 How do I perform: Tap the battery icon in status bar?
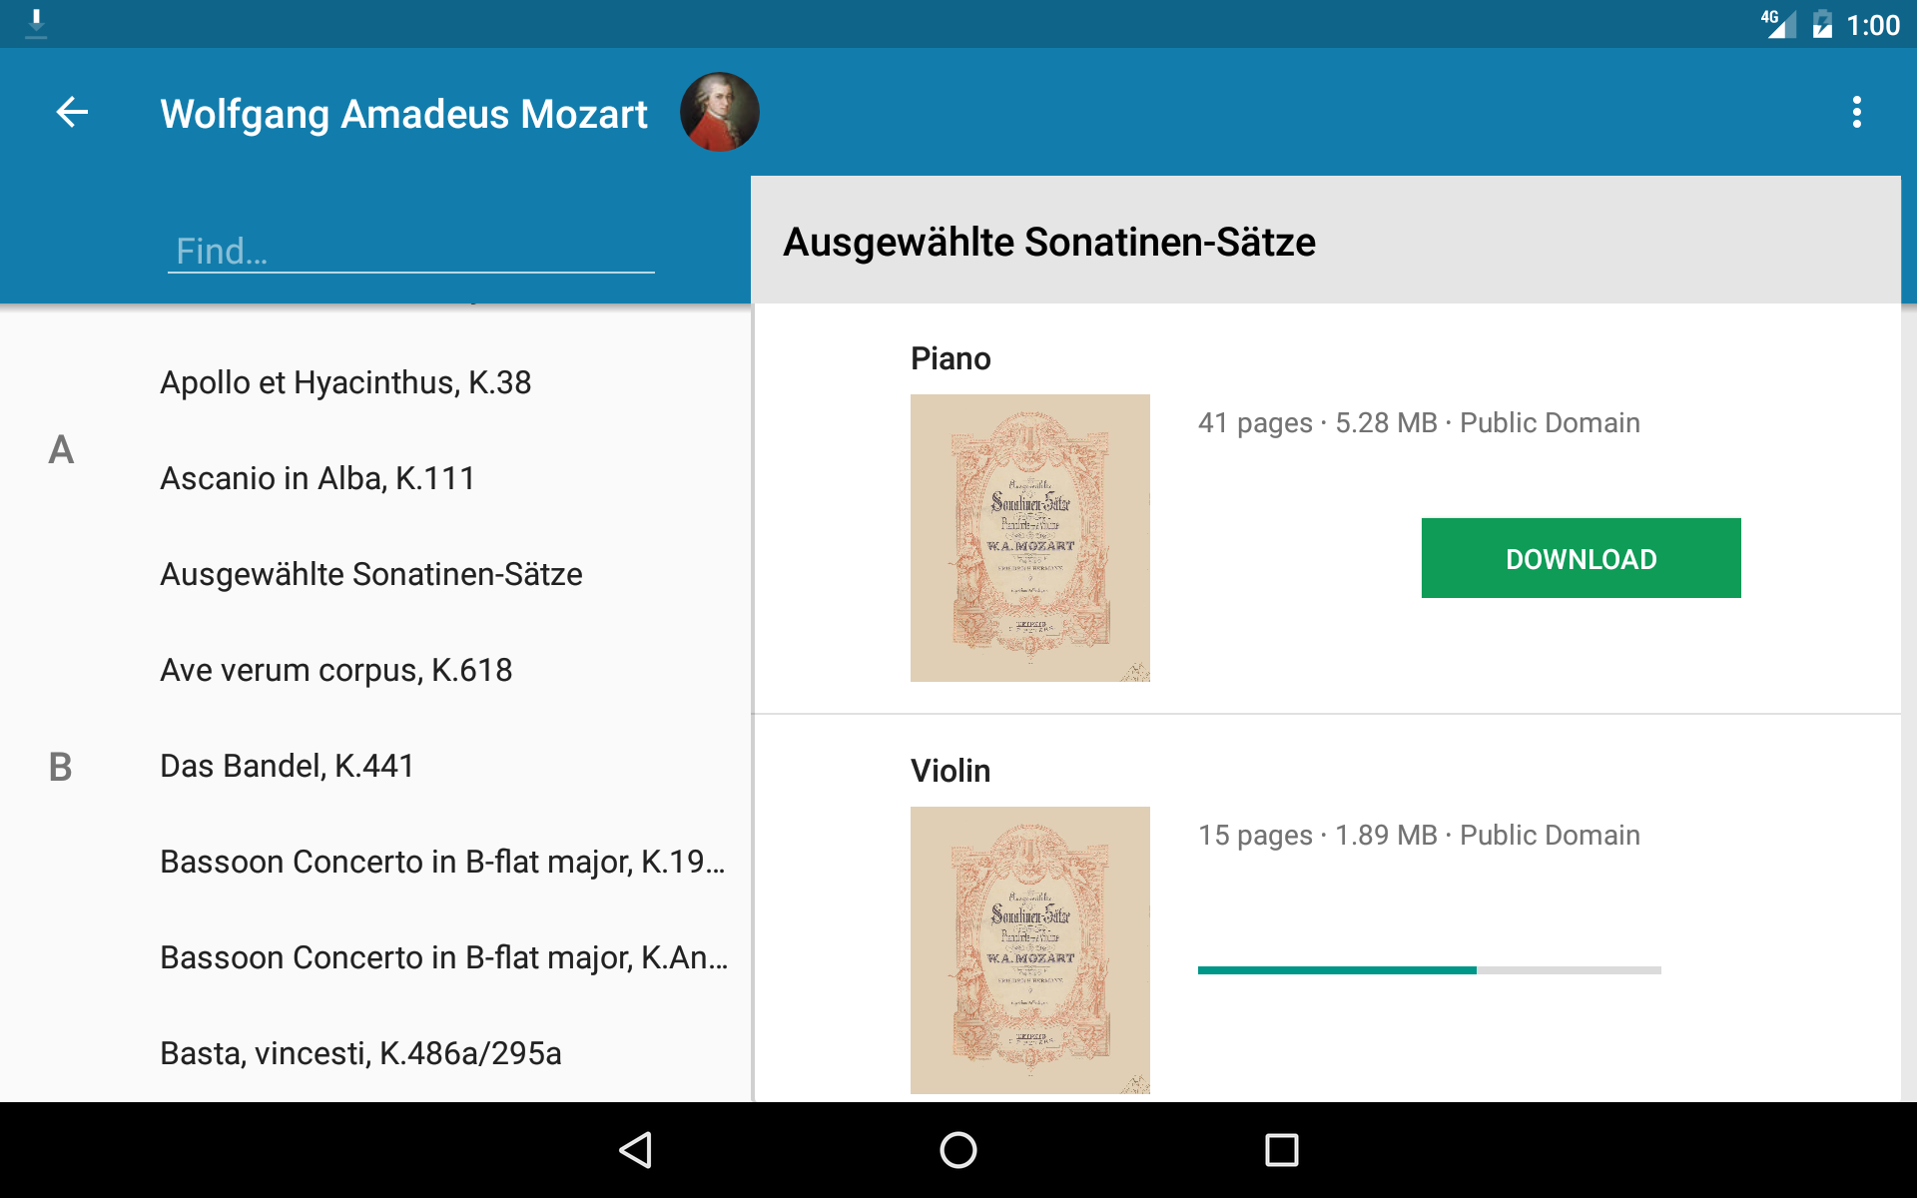(1822, 24)
